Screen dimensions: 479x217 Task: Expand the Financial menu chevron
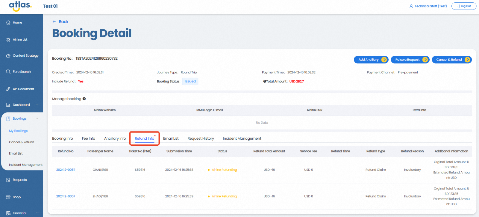pos(37,213)
